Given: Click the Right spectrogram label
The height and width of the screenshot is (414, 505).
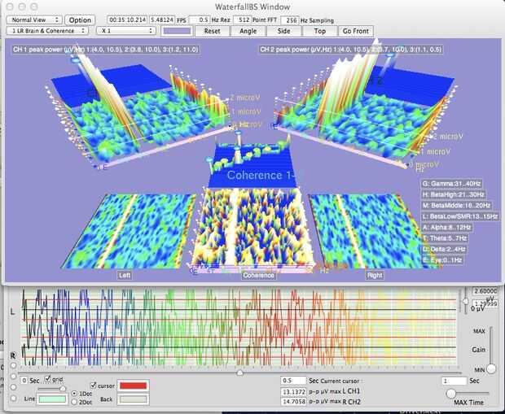Looking at the screenshot, I should (x=375, y=276).
